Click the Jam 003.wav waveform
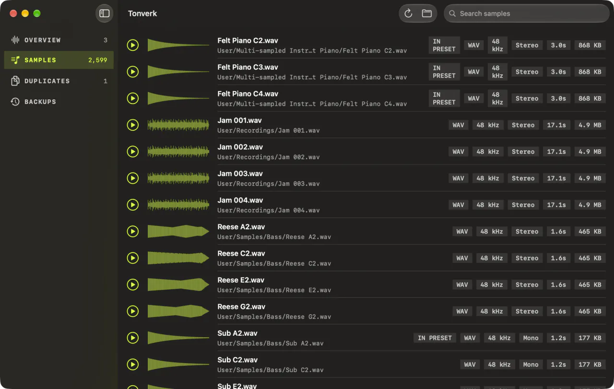 178,178
